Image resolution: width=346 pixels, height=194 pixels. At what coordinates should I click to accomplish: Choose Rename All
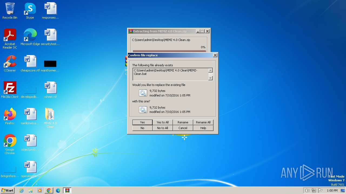click(203, 122)
